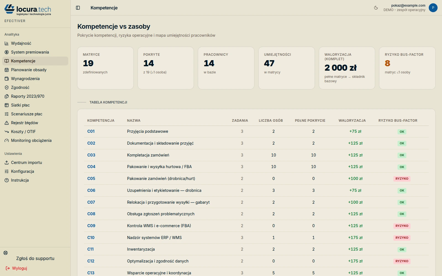Image resolution: width=442 pixels, height=276 pixels.
Task: Click the Instrukcja help circle icon
Action: pos(7,180)
